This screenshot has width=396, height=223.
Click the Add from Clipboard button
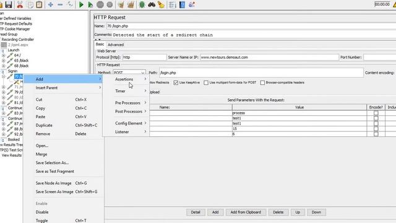(x=246, y=212)
